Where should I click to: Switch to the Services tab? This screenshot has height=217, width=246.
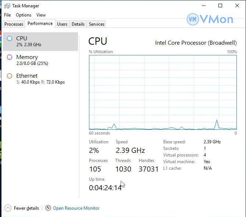point(97,24)
